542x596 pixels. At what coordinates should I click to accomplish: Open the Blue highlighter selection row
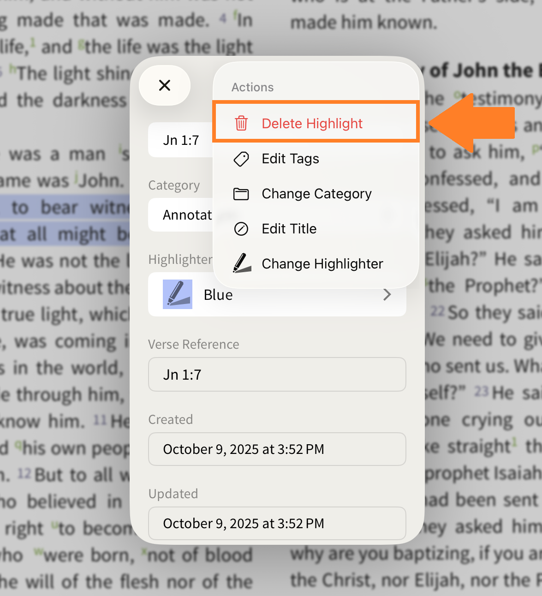(x=277, y=294)
